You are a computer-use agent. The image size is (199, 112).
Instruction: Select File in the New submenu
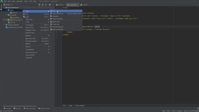click(66, 11)
